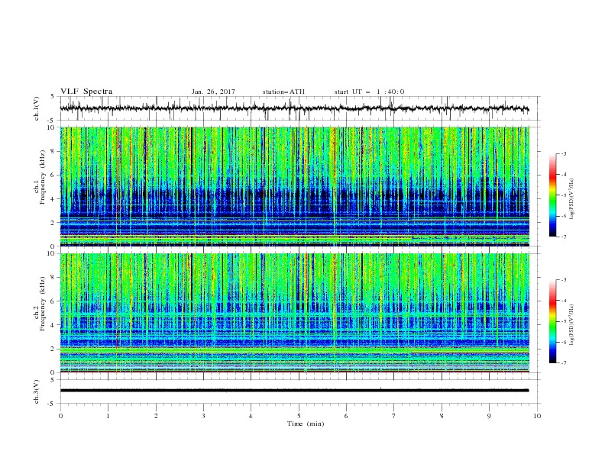
Task: Click the "VLF Spectra" title text
Action: pyautogui.click(x=86, y=92)
